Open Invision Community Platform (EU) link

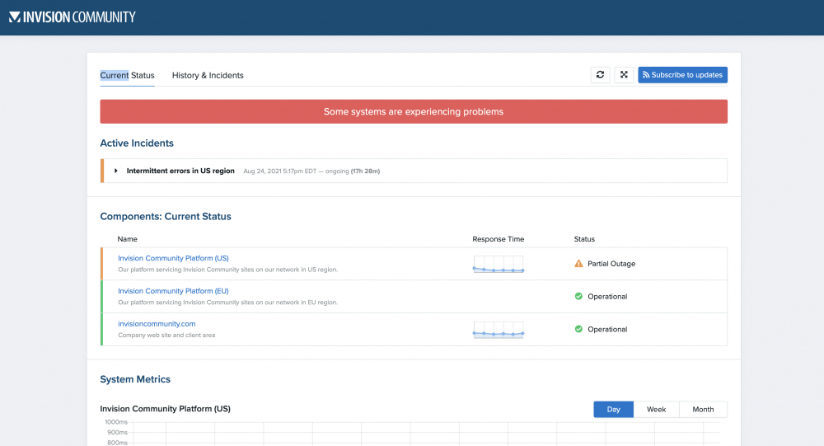point(173,291)
